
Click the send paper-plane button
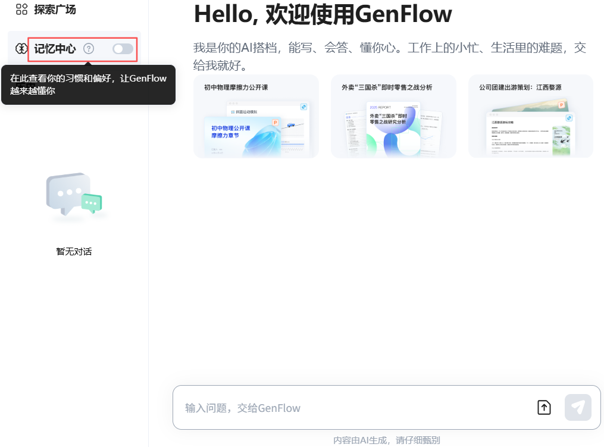click(x=578, y=407)
